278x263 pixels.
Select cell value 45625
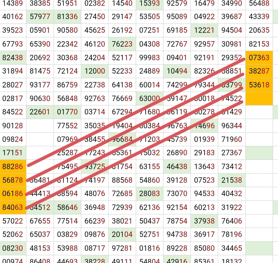[95, 30]
